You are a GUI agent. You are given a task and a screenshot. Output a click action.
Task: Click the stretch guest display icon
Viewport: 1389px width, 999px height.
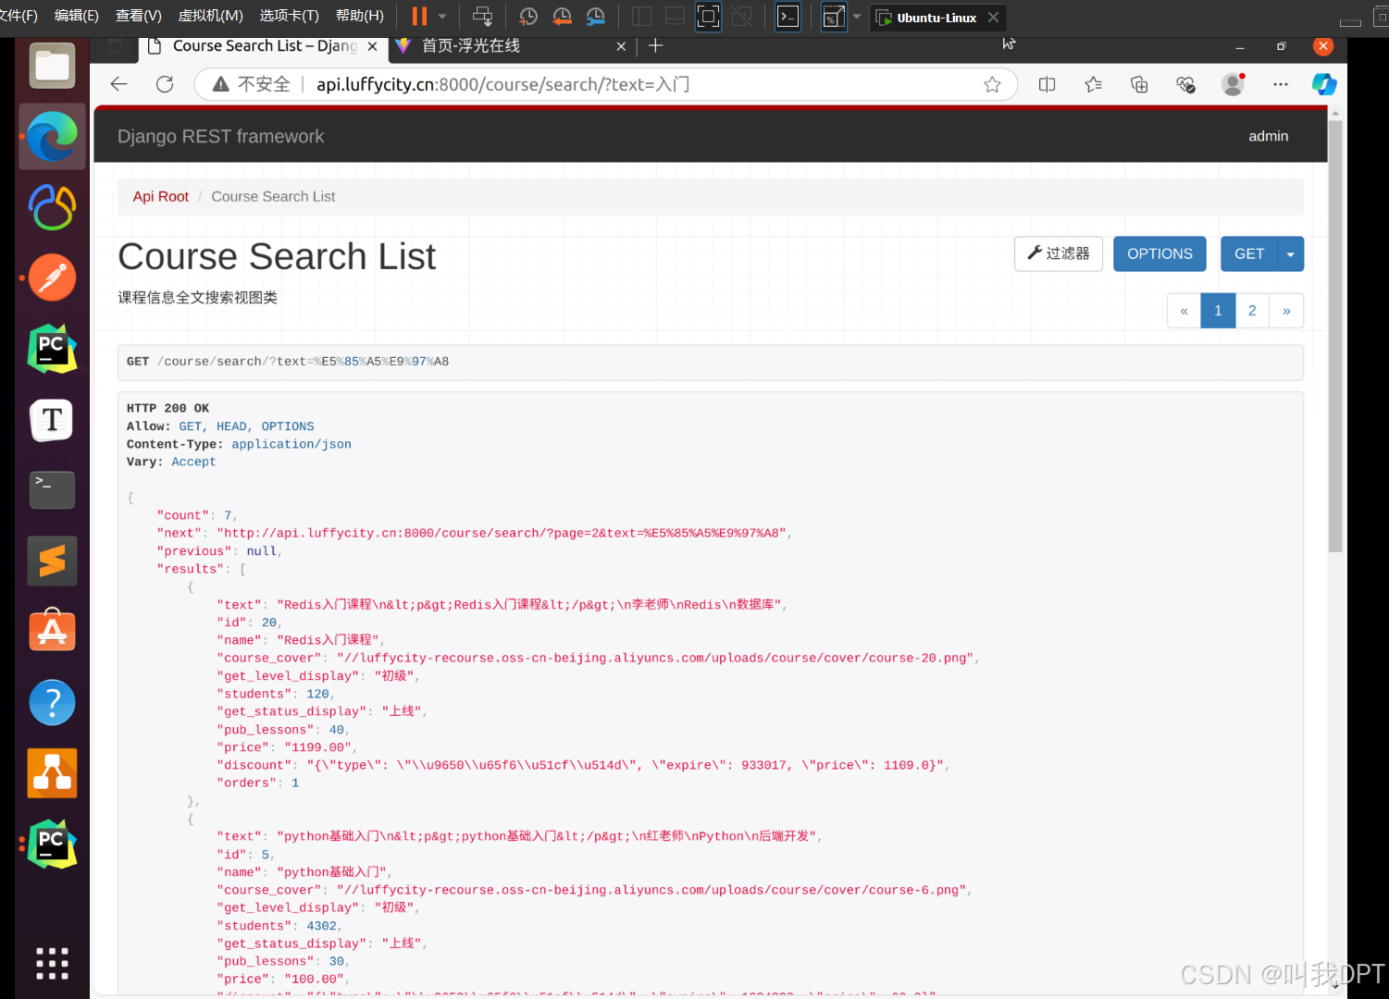(834, 16)
